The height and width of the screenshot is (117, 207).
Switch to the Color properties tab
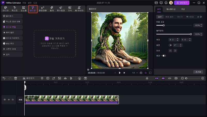click(x=183, y=9)
